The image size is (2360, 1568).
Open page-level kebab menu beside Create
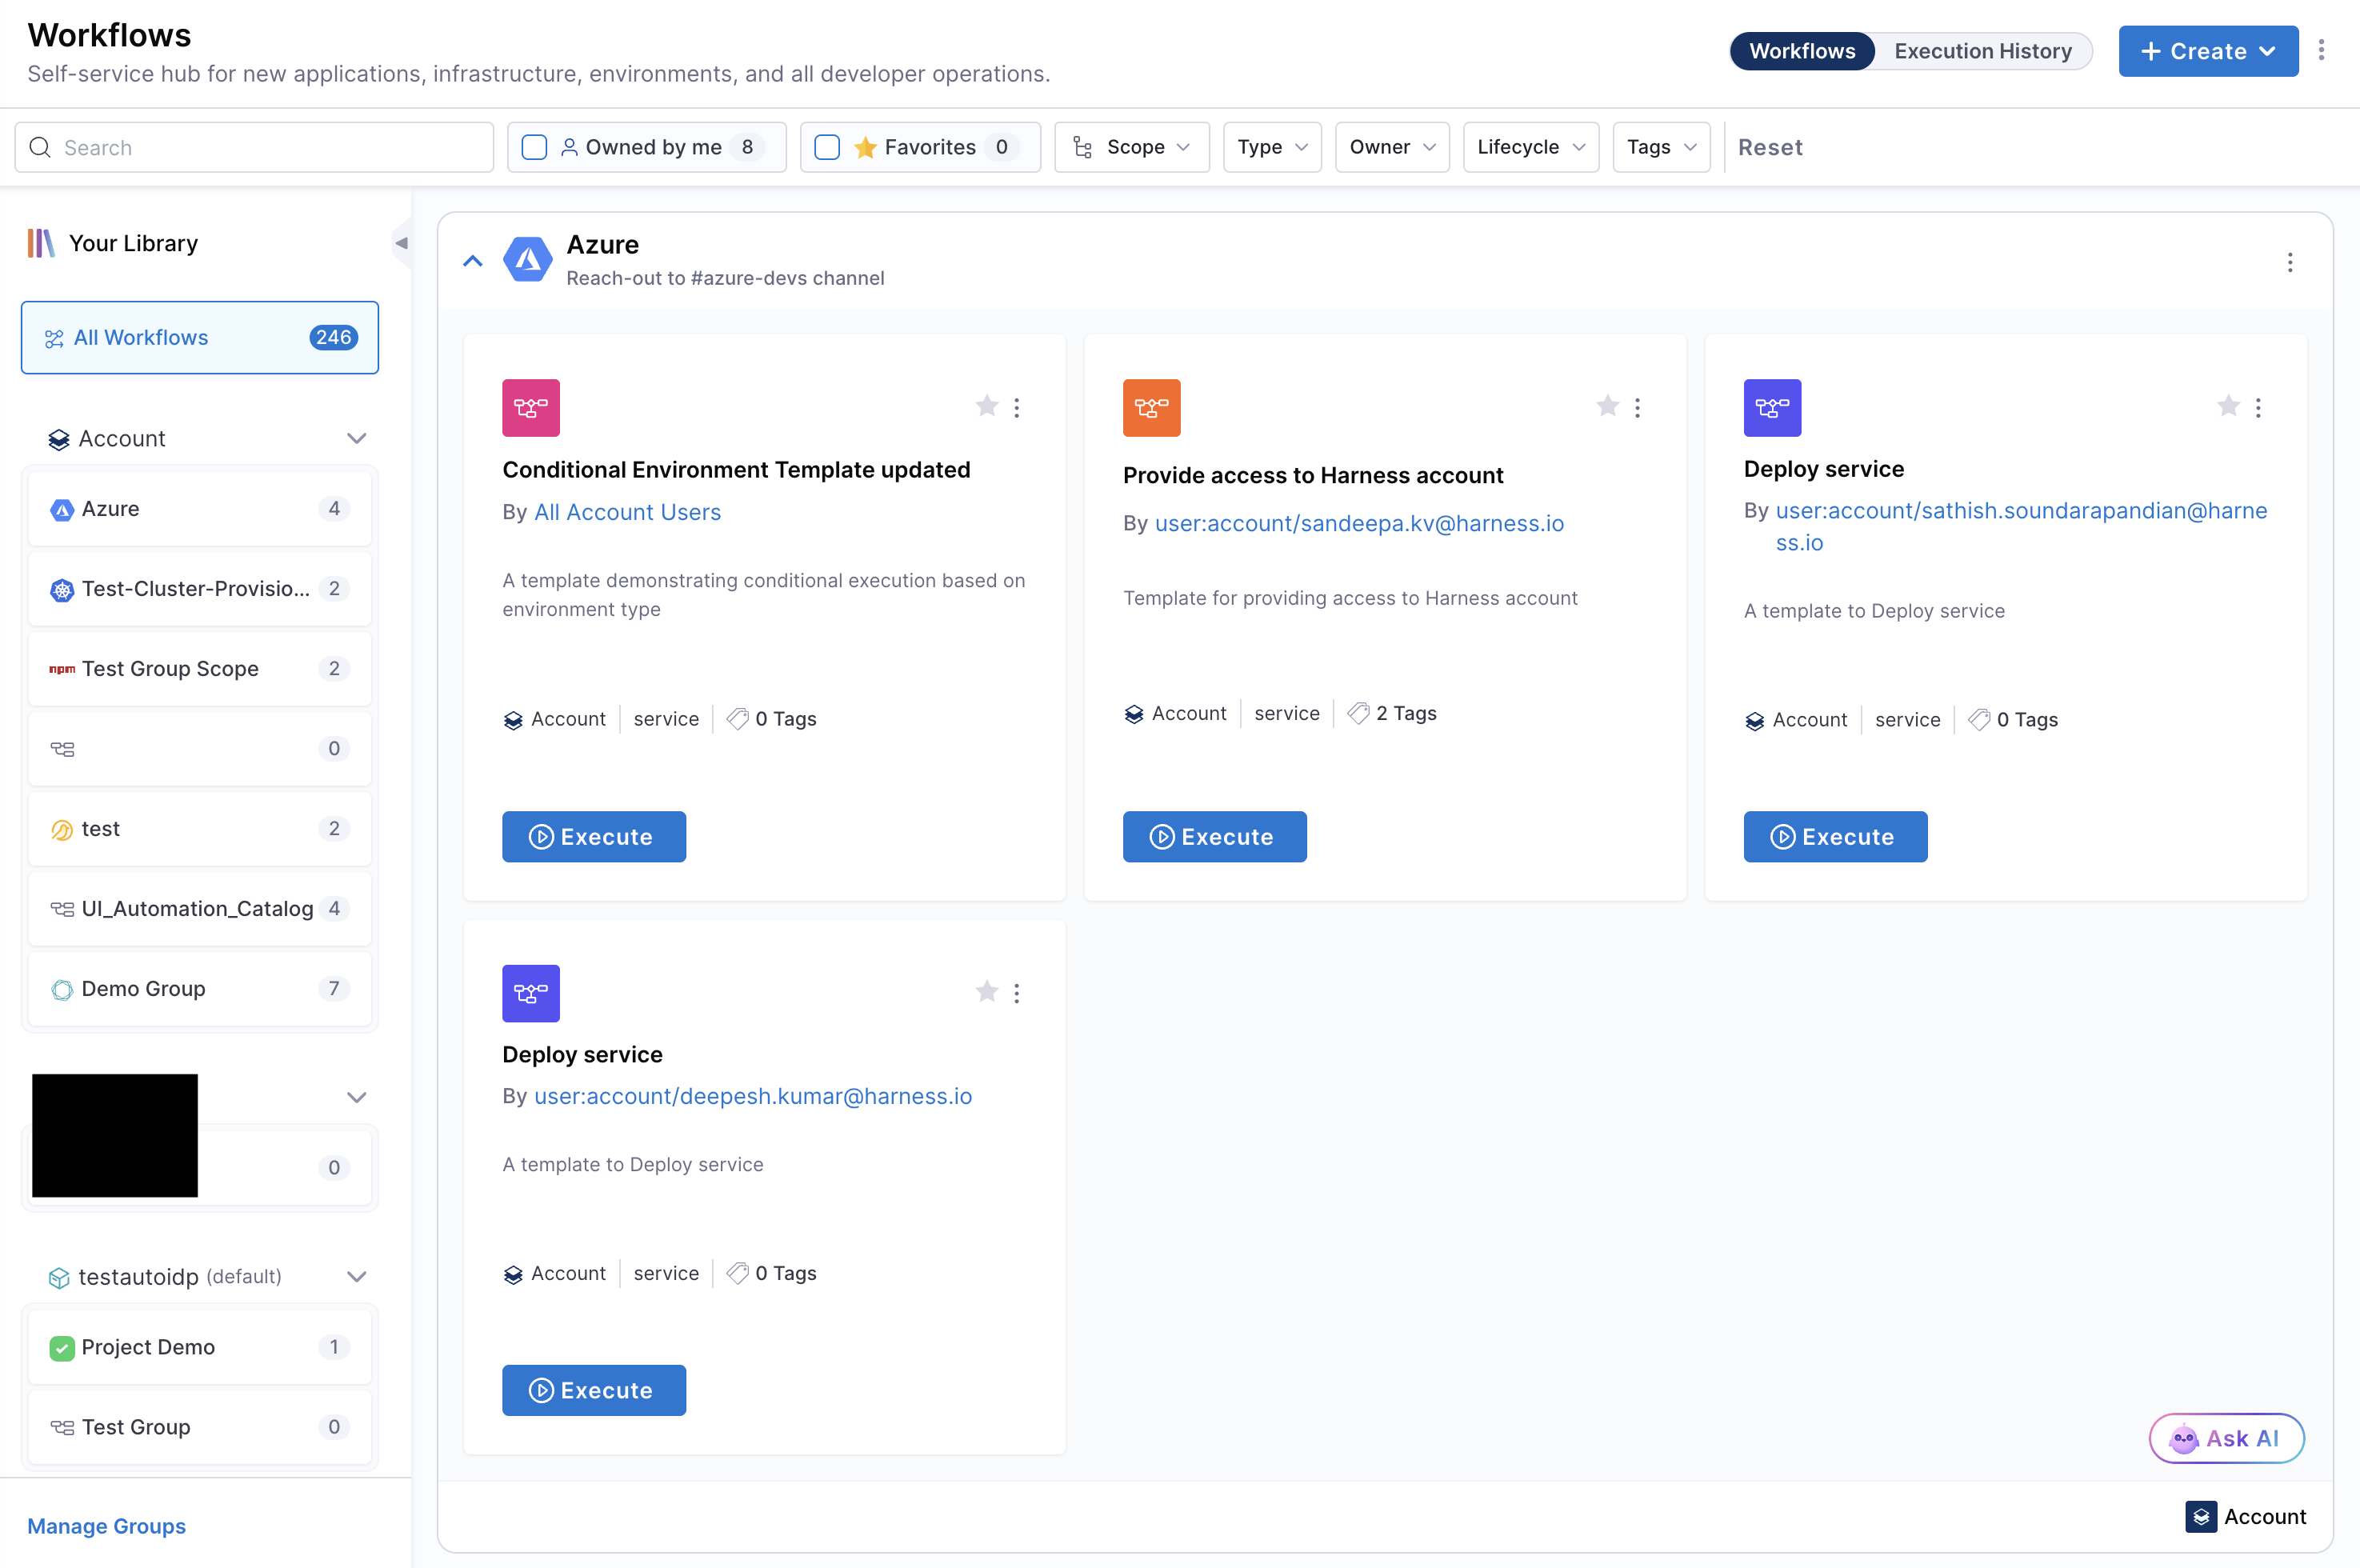click(x=2321, y=51)
